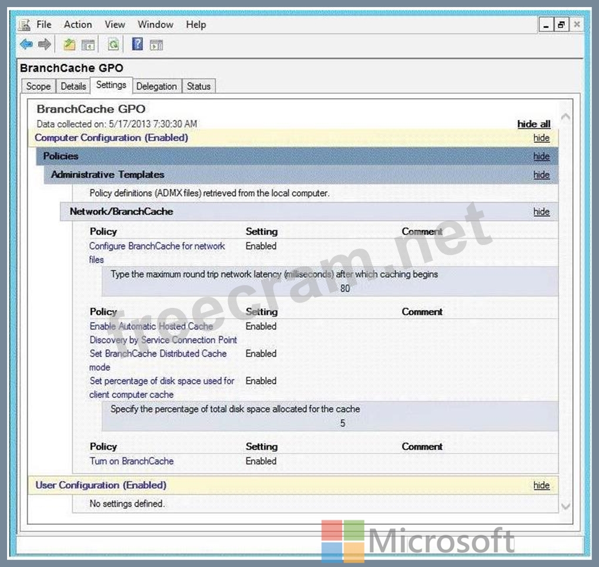Image resolution: width=599 pixels, height=567 pixels.
Task: Click the Computer Configuration (Enabled) heading
Action: 111,138
